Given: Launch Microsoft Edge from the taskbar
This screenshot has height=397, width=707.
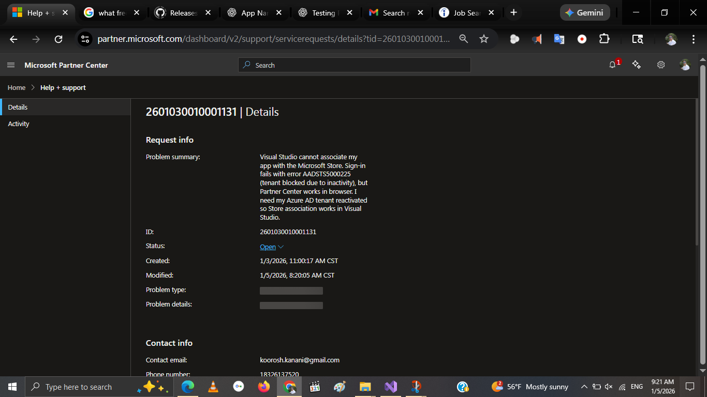Looking at the screenshot, I should (187, 387).
